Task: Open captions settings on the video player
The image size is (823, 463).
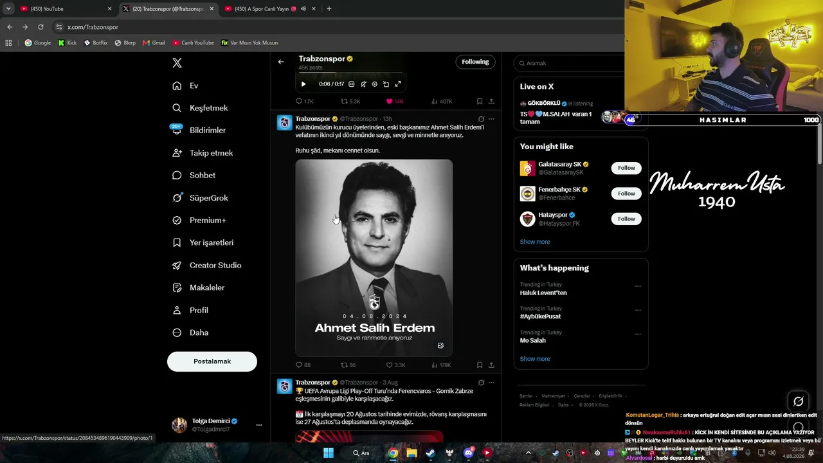Action: [x=352, y=84]
